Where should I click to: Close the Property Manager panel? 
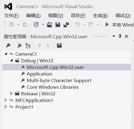[x=126, y=36]
